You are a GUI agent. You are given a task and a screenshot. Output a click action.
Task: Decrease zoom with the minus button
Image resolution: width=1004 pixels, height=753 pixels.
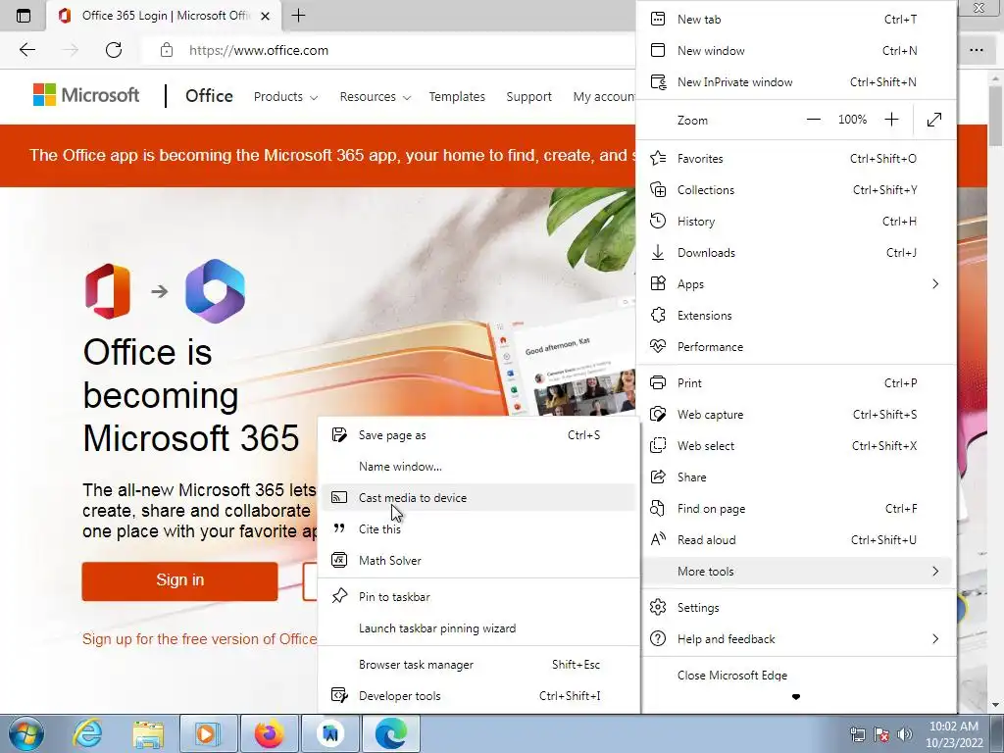pos(813,120)
